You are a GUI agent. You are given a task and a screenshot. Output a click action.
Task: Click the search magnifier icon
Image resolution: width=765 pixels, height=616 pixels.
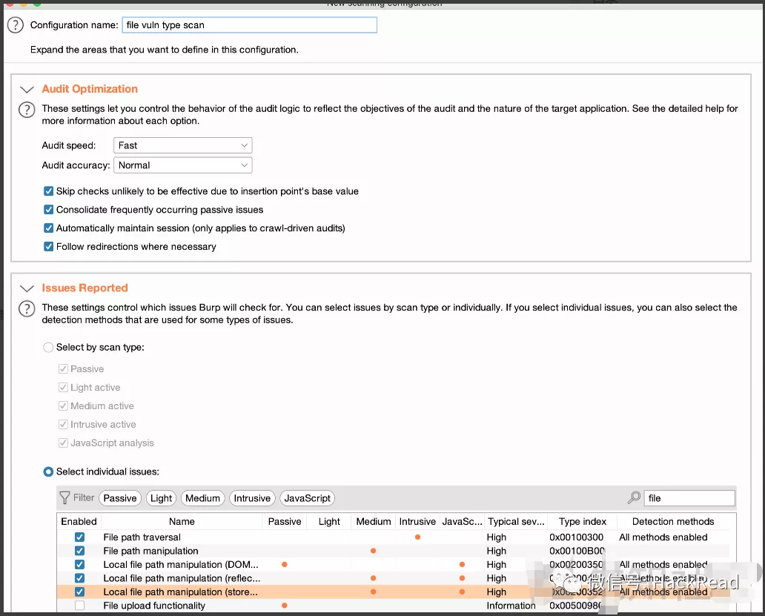pos(634,498)
